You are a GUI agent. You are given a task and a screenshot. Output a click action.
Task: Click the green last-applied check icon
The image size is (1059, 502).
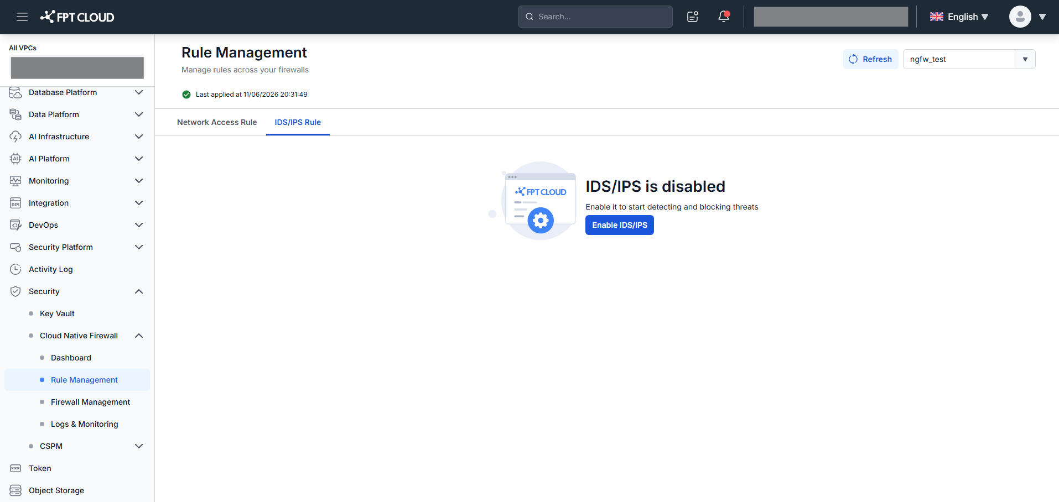click(186, 95)
